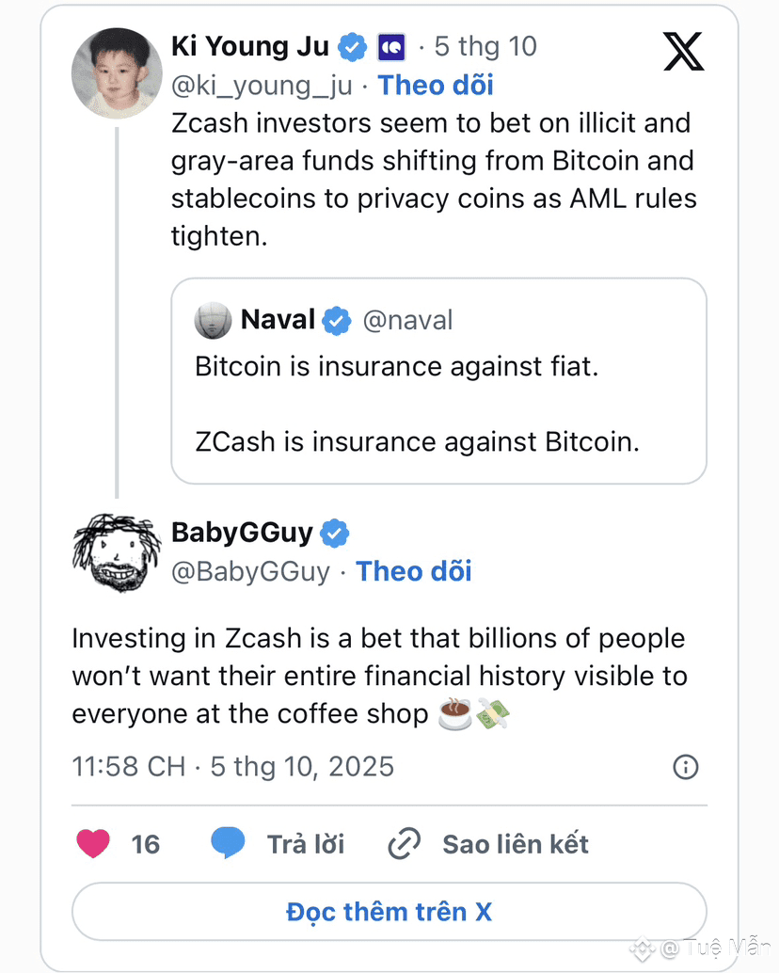Viewport: 779px width, 973px height.
Task: Click the Trả lời reply label
Action: click(306, 844)
